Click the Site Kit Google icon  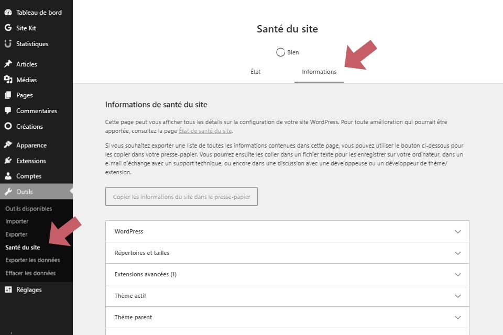coord(8,28)
